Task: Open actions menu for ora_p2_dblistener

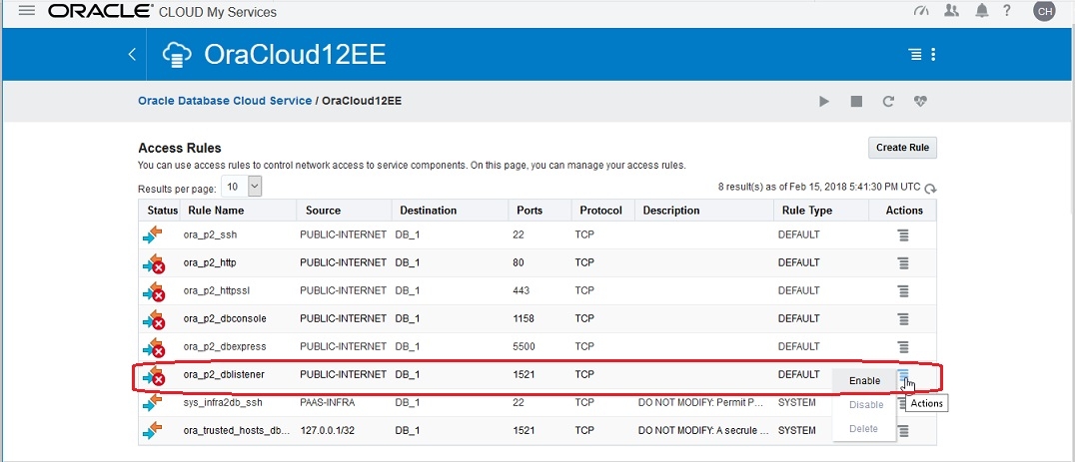Action: (903, 375)
